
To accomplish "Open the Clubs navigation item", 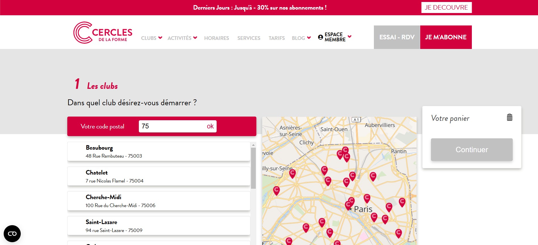I will [149, 38].
